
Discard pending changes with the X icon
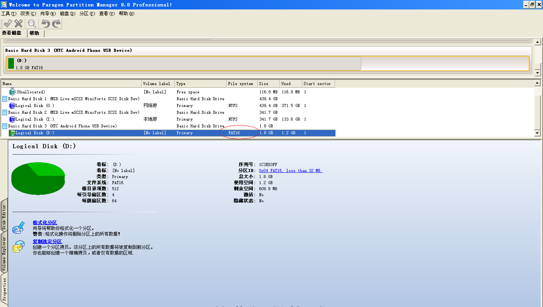coord(19,23)
